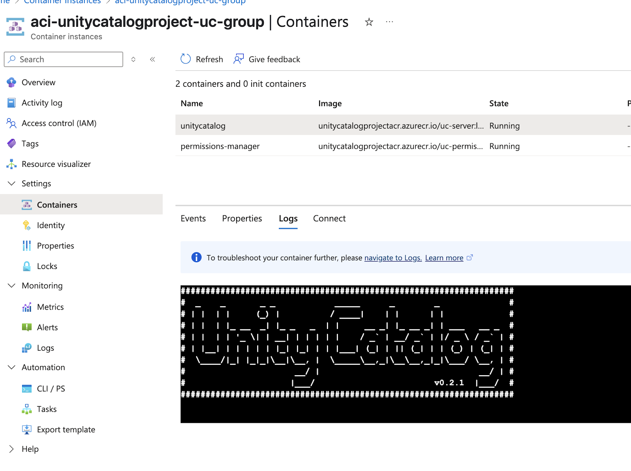Select the Logs tab in details
Screen dimensions: 631x471
pos(288,219)
